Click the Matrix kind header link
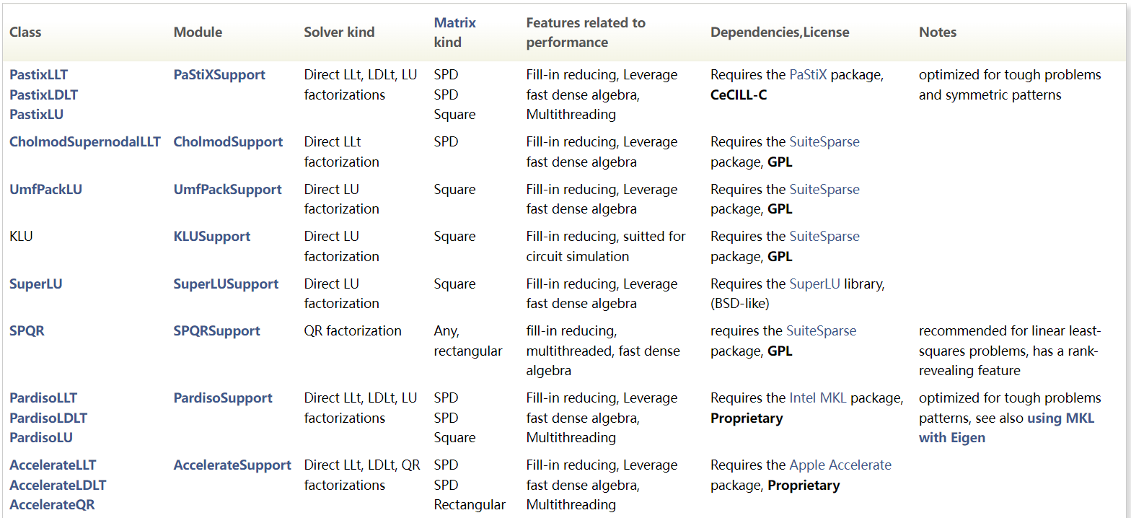Screen dimensions: 1131x518 pyautogui.click(x=455, y=32)
